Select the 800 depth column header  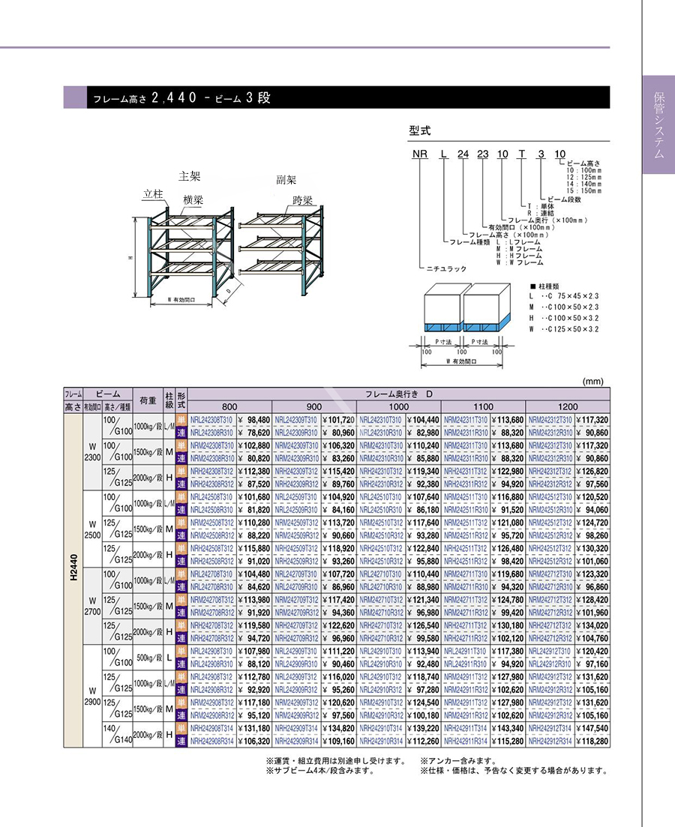(x=229, y=406)
